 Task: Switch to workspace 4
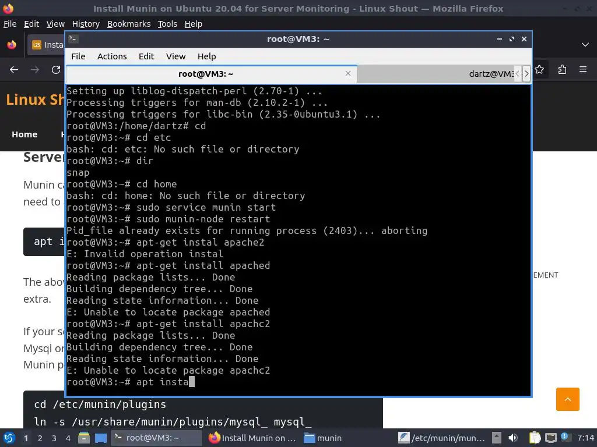68,438
